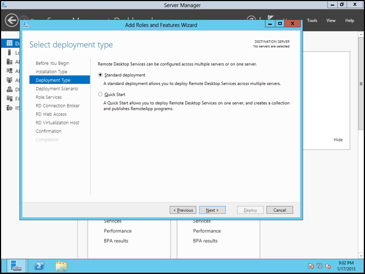Open the Help menu
Viewport: 365px width, 274px height.
pos(349,20)
